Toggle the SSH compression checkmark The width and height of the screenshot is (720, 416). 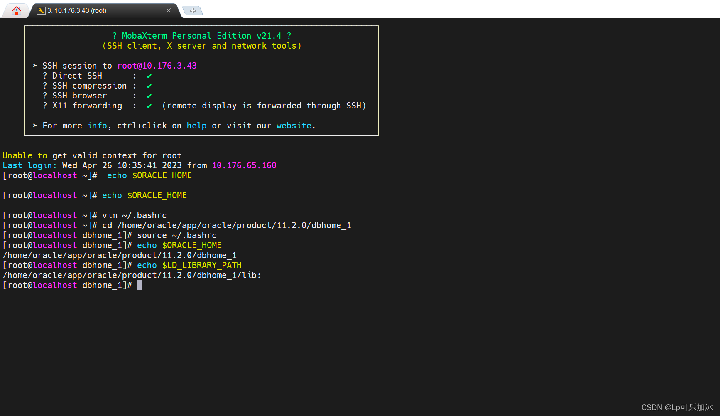149,86
